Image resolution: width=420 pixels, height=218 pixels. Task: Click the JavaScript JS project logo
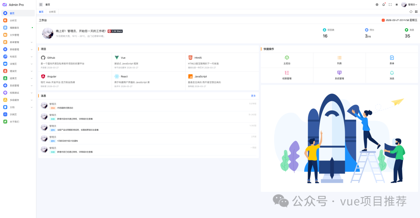191,76
